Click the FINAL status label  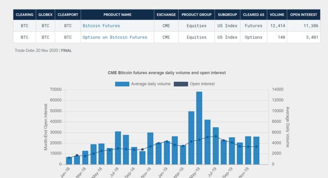66,51
